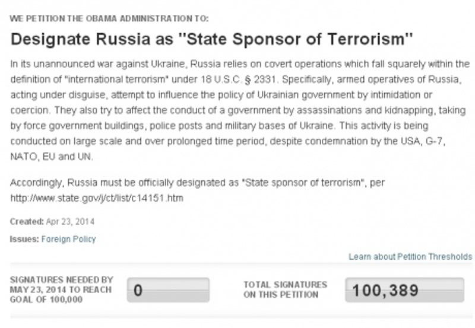The image size is (475, 328).
Task: Click the 'NATO, EU and UN' text line
Action: pyautogui.click(x=52, y=157)
